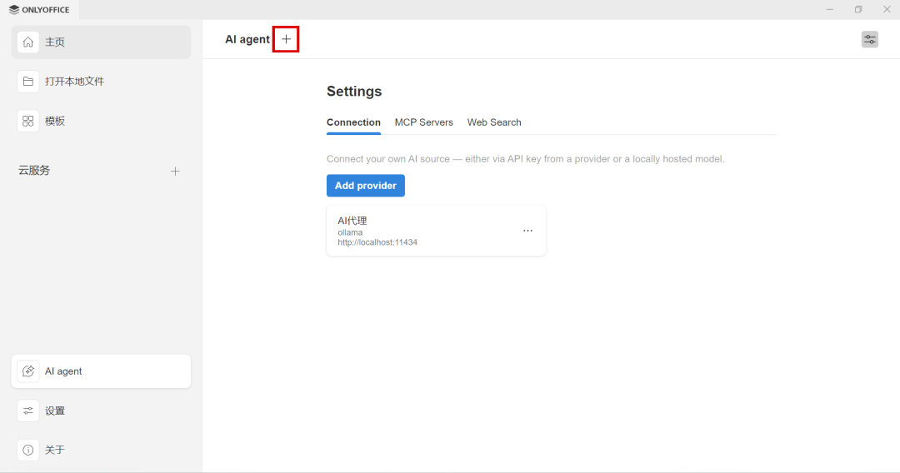Click the folder icon for 打开本地文件

tap(28, 82)
